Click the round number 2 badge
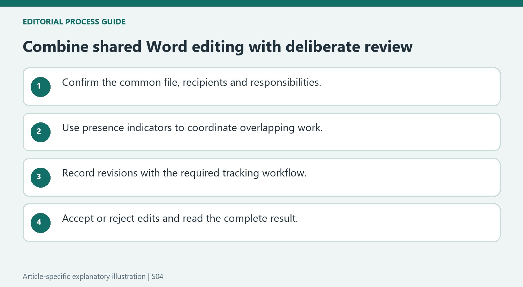The width and height of the screenshot is (523, 287). pyautogui.click(x=40, y=132)
